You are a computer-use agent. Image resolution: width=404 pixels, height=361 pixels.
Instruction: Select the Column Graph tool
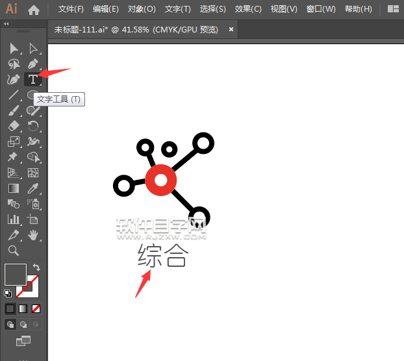point(14,219)
